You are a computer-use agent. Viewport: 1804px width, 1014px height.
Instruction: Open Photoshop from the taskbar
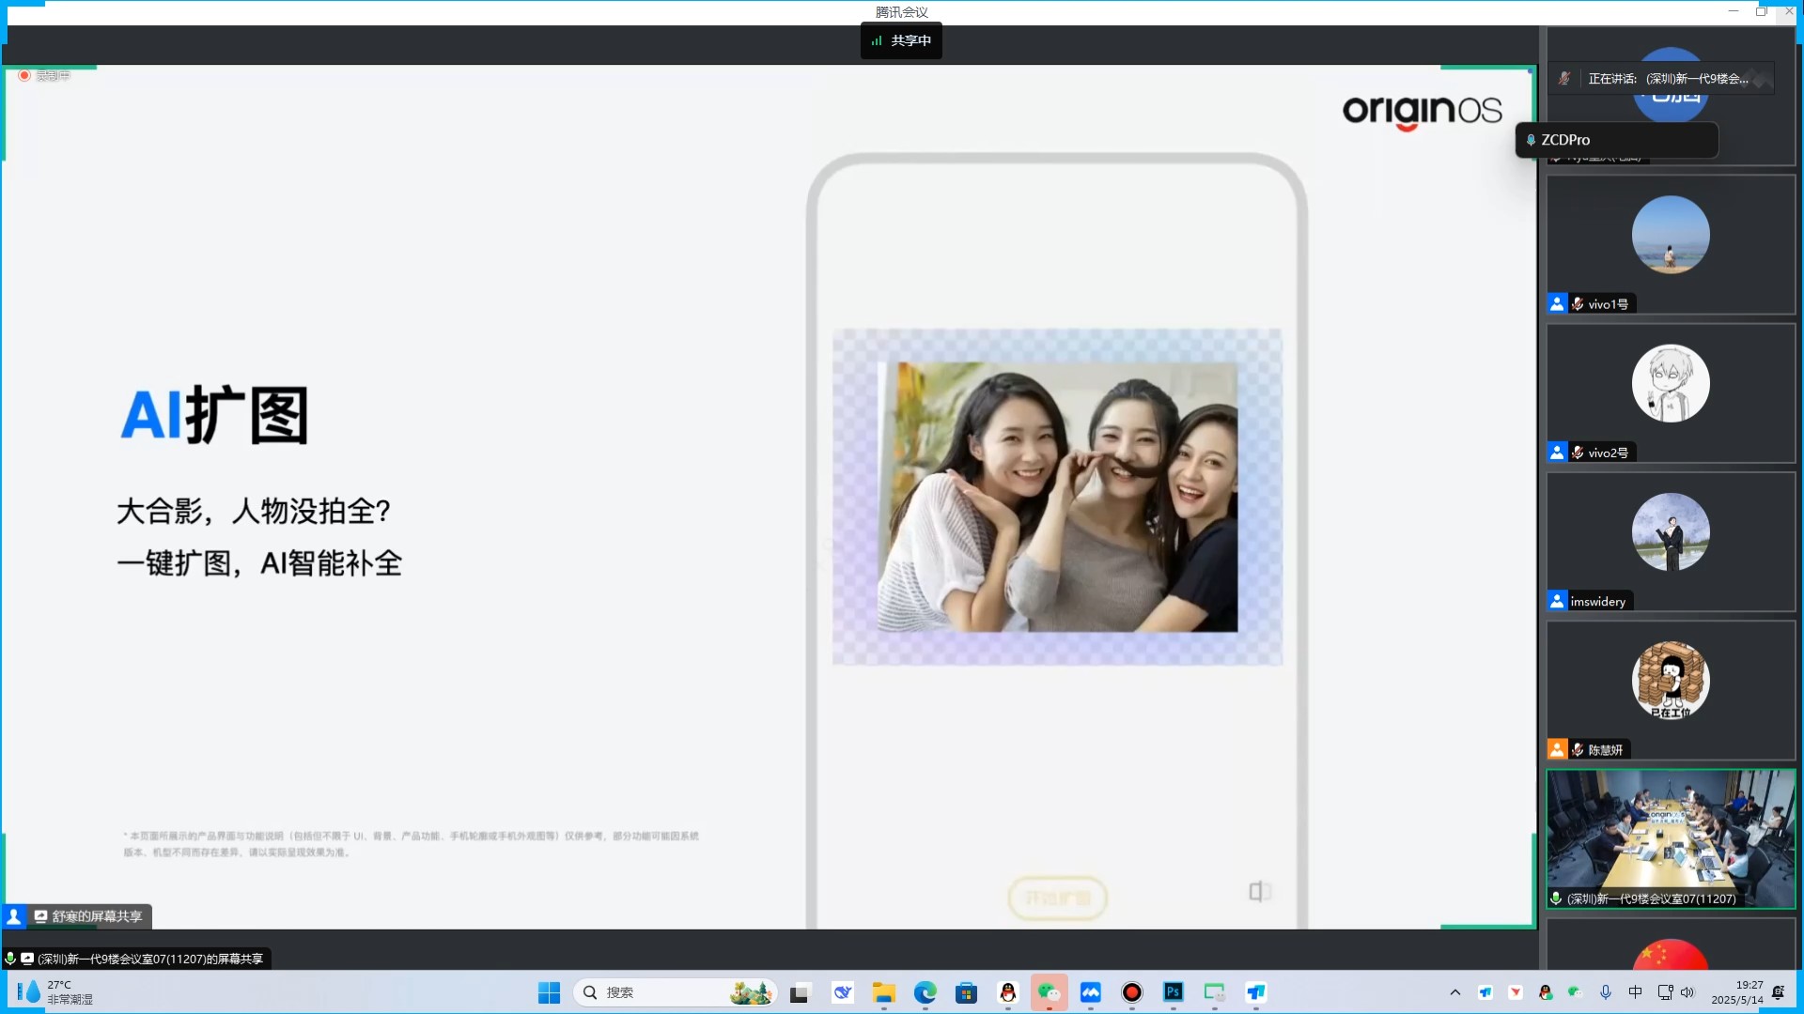(1174, 992)
